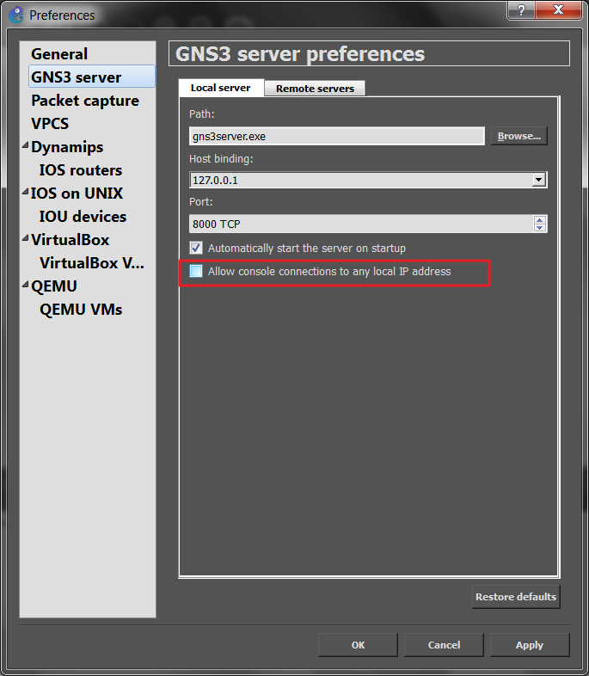Switch to the Local server tab

221,88
